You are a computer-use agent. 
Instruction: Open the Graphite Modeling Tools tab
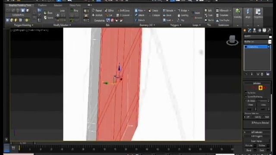pos(20,5)
